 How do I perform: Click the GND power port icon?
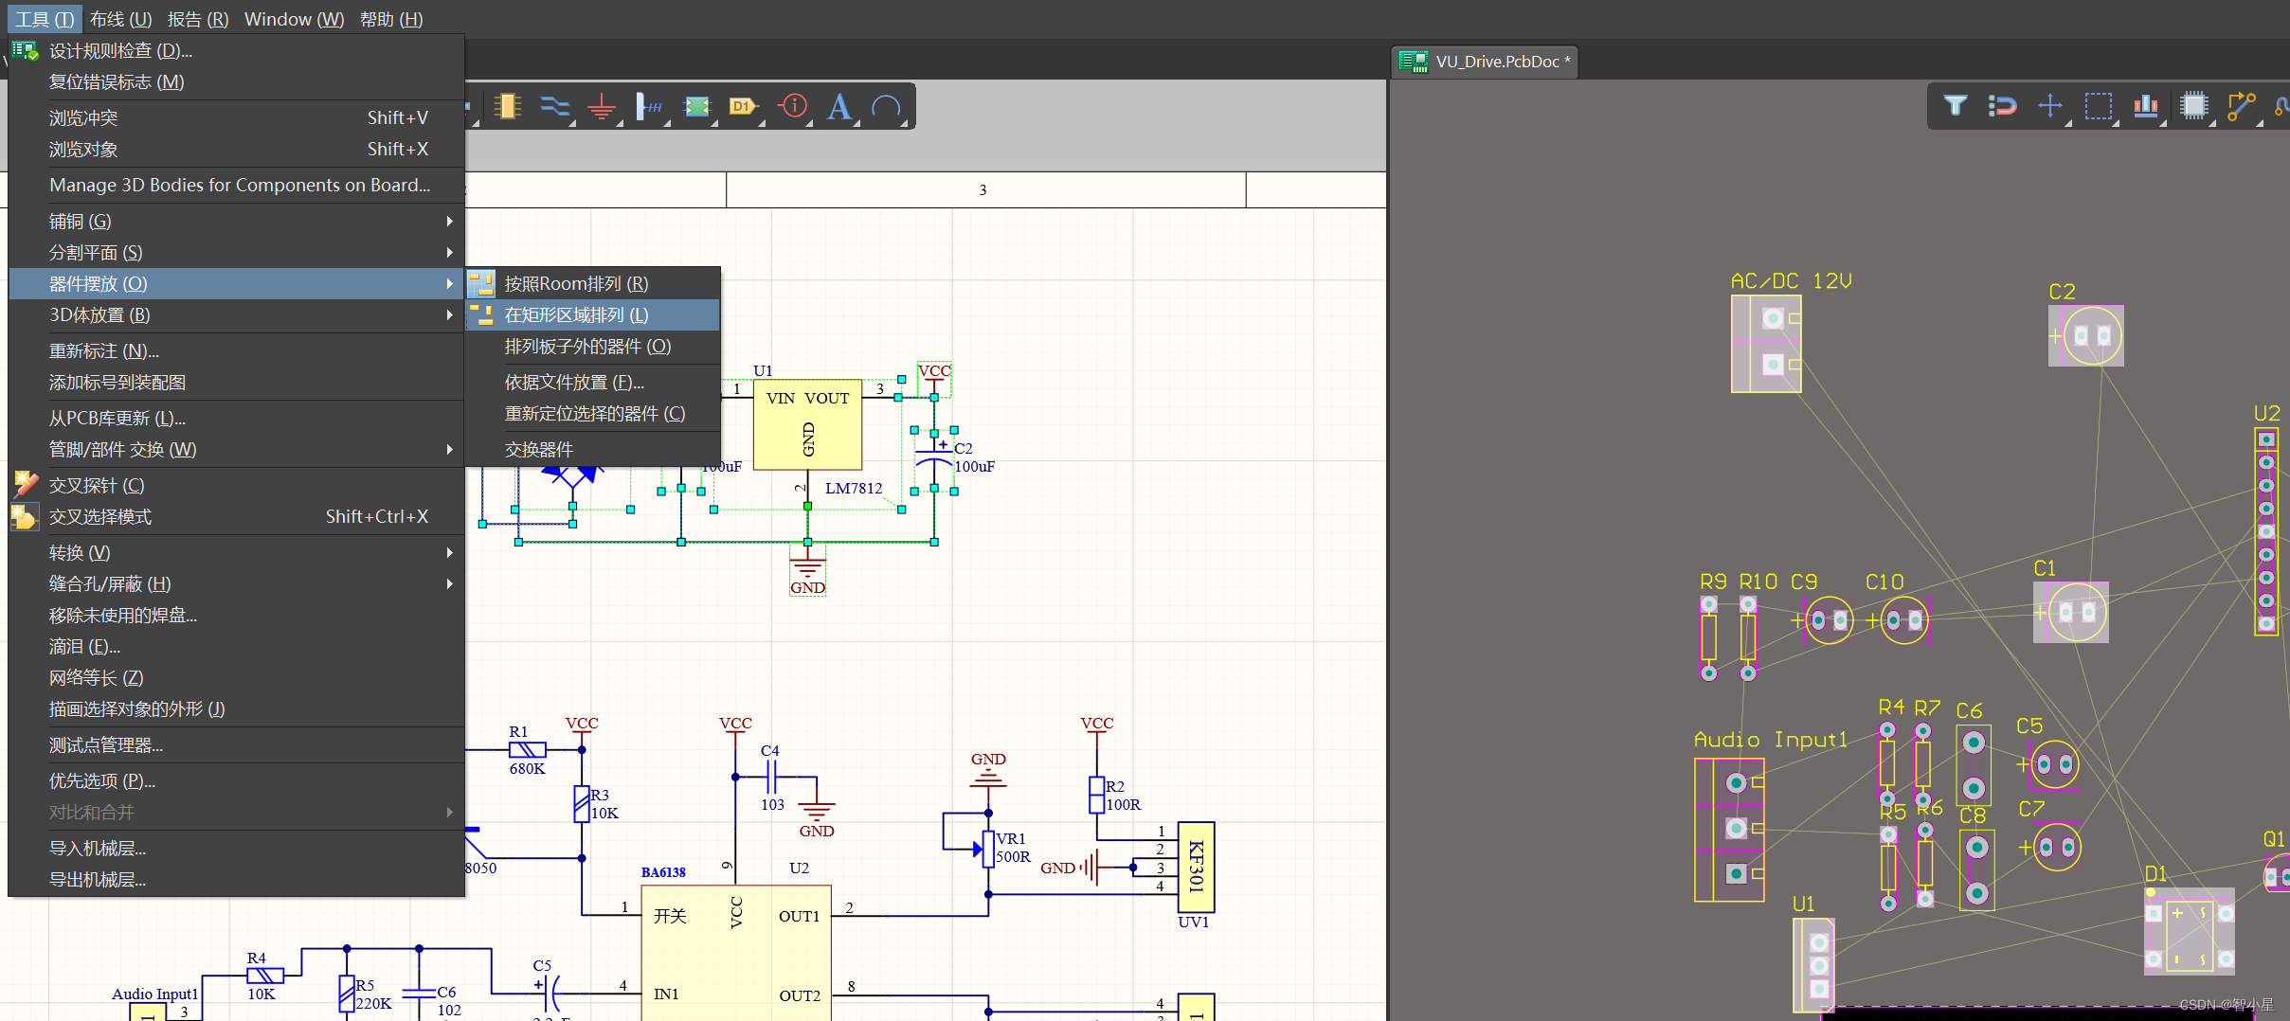(x=602, y=106)
